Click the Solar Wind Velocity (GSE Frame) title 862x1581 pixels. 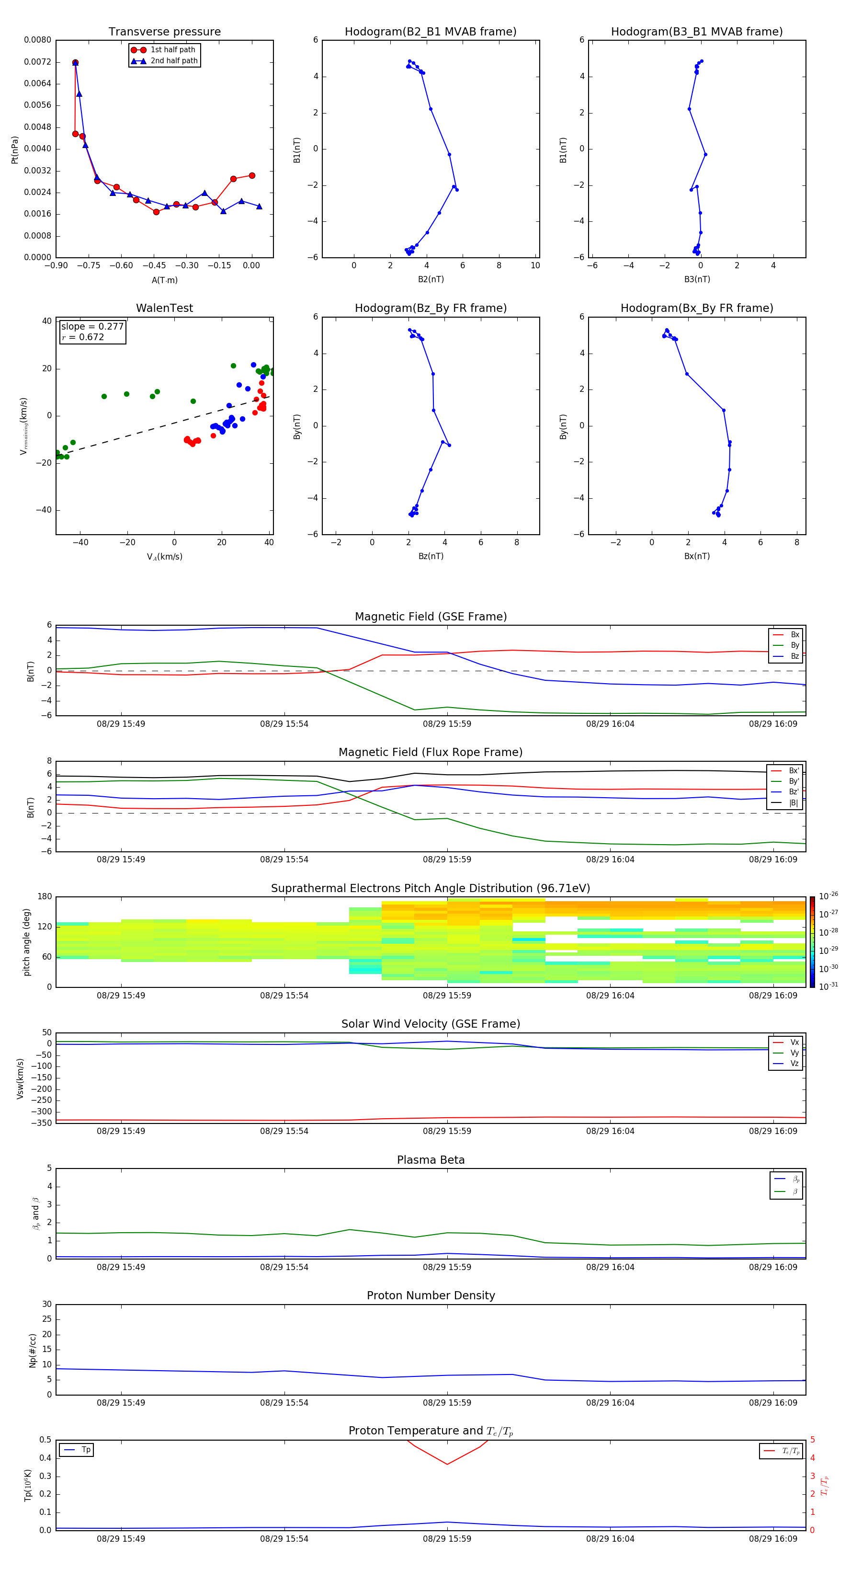click(431, 1024)
